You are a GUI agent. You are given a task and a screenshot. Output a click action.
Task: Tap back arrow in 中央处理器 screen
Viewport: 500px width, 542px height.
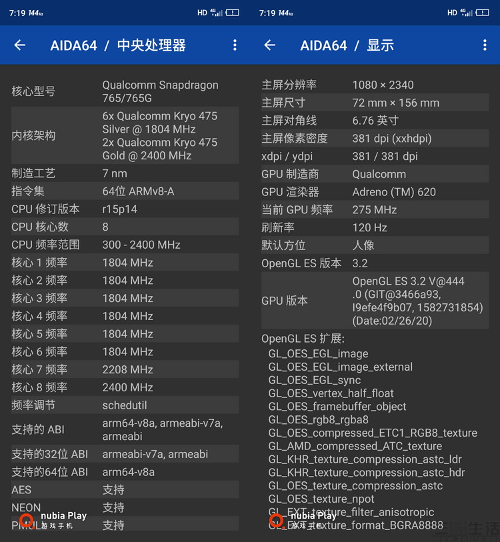(20, 45)
